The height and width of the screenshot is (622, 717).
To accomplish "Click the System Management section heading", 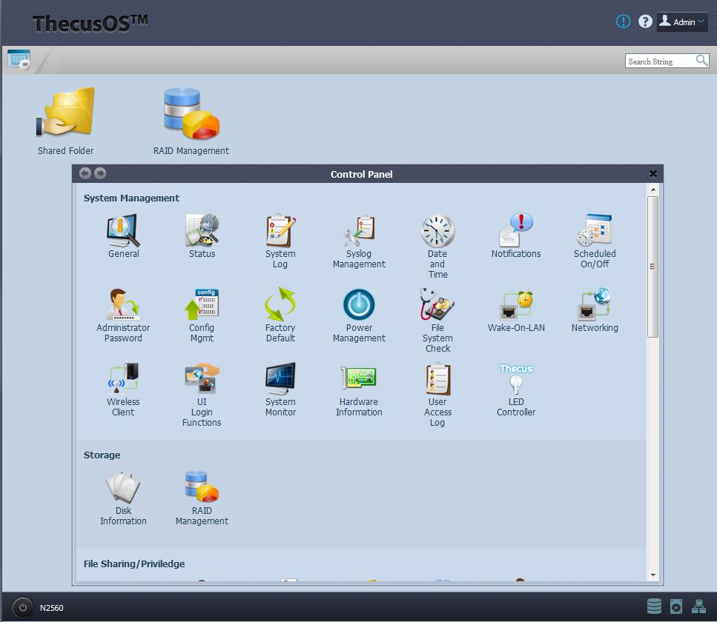I will 131,198.
